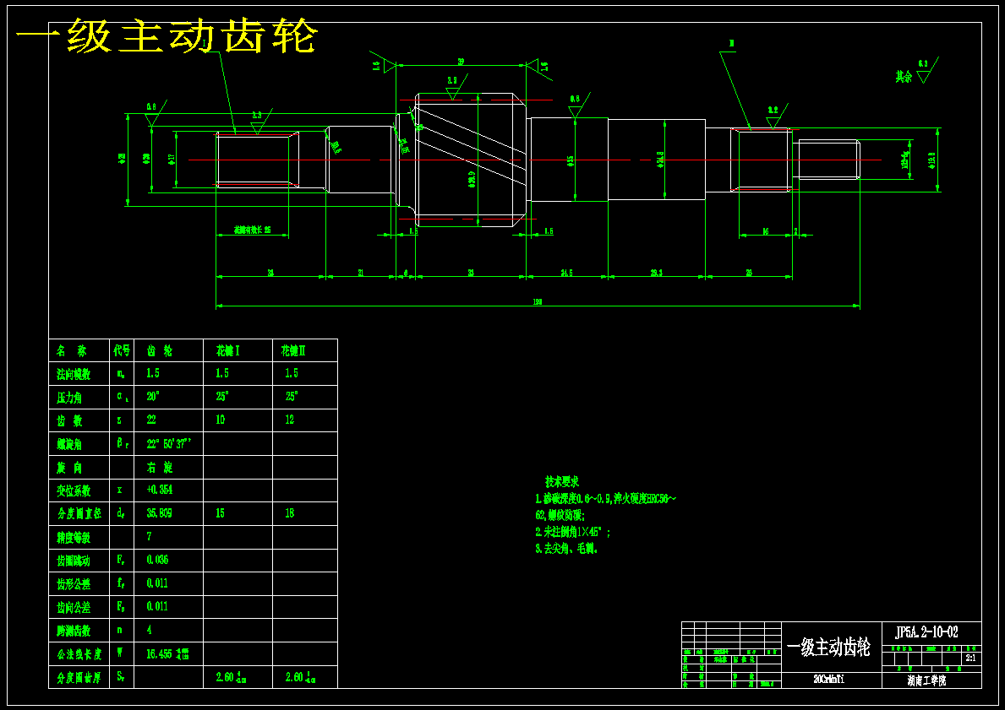Click the yellow title '一级主动齿轮'
The image size is (1005, 710).
tap(166, 36)
